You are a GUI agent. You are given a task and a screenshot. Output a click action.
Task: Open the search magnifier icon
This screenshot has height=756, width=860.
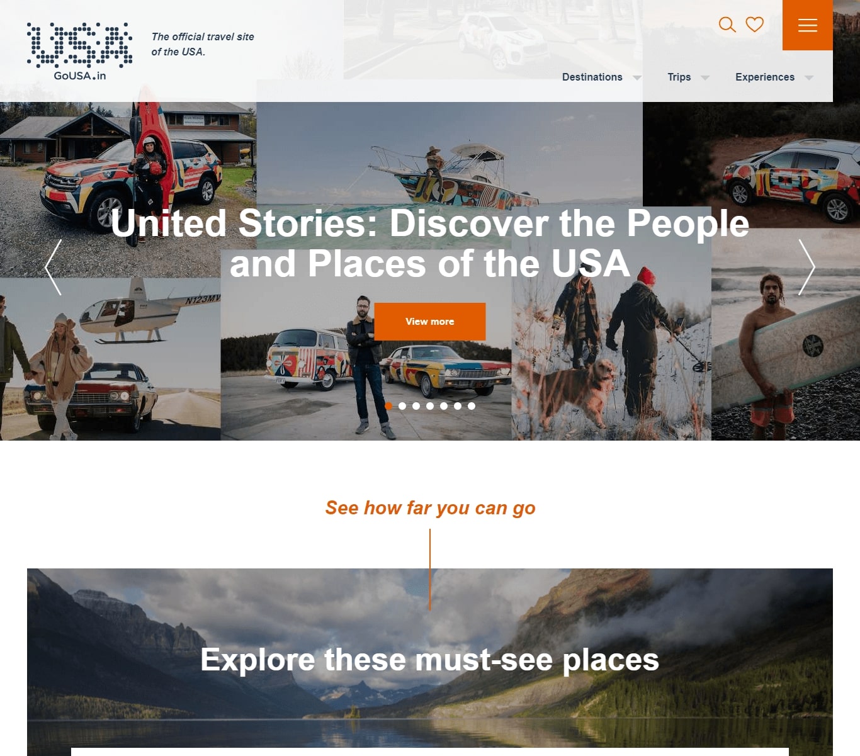click(727, 25)
